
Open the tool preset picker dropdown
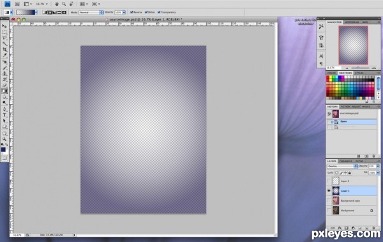point(11,12)
